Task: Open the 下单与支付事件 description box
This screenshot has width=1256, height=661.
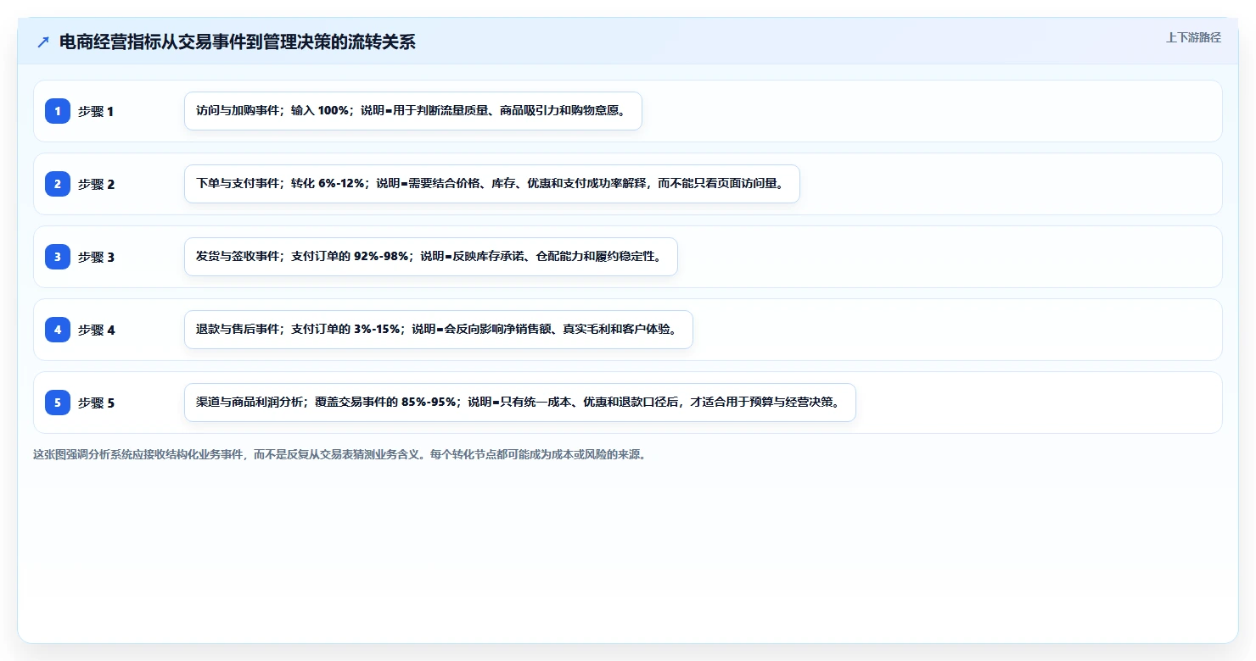Action: click(492, 184)
